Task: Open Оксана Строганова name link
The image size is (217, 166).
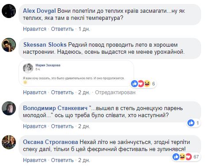Action: pyautogui.click(x=50, y=142)
